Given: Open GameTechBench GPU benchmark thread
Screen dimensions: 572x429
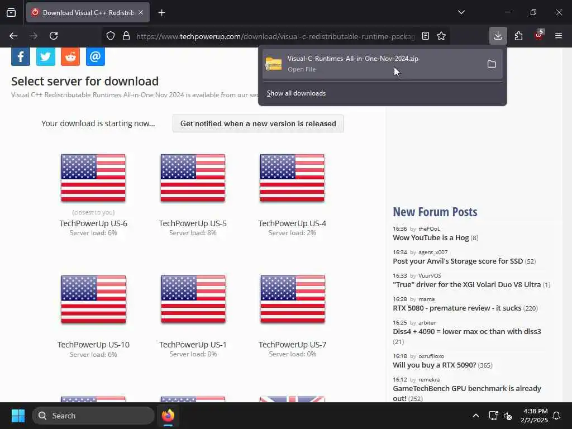Looking at the screenshot, I should [467, 393].
